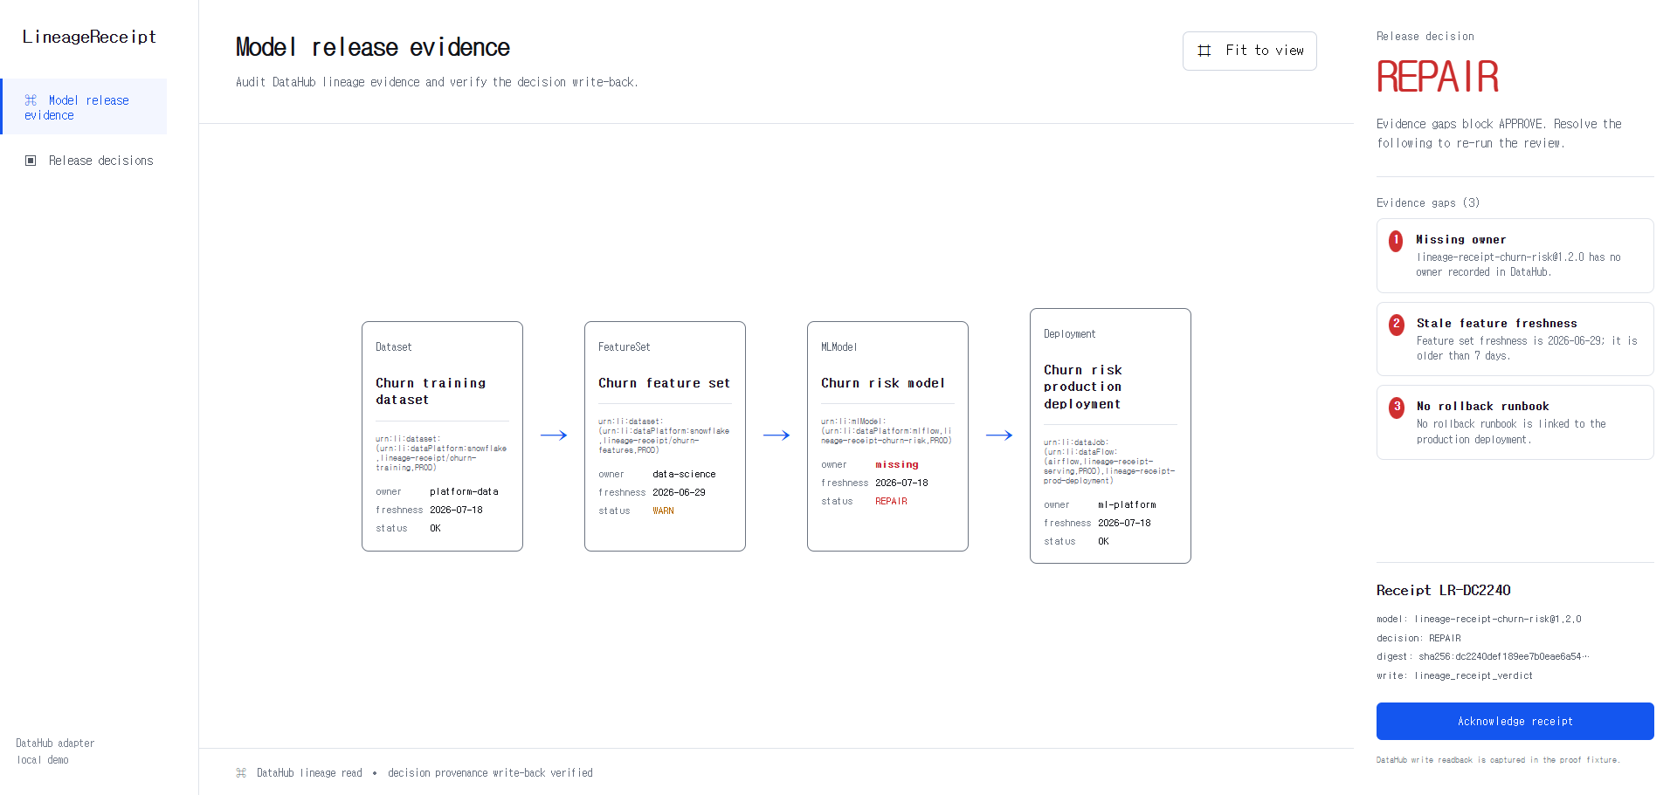Screen dimensions: 1677x795
Task: Click the 'DataHub adapter' sidebar footer text
Action: click(55, 744)
